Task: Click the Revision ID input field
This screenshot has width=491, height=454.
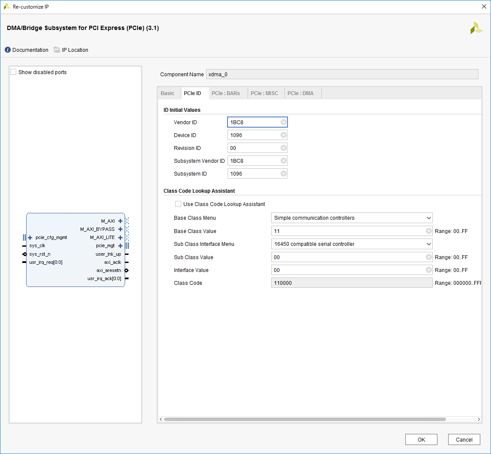Action: (254, 148)
